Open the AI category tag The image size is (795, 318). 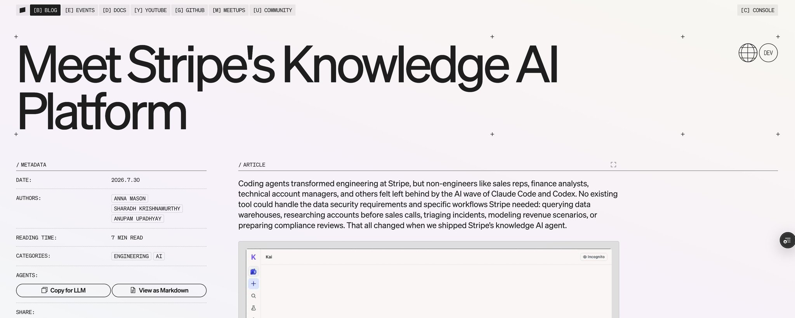(x=159, y=256)
